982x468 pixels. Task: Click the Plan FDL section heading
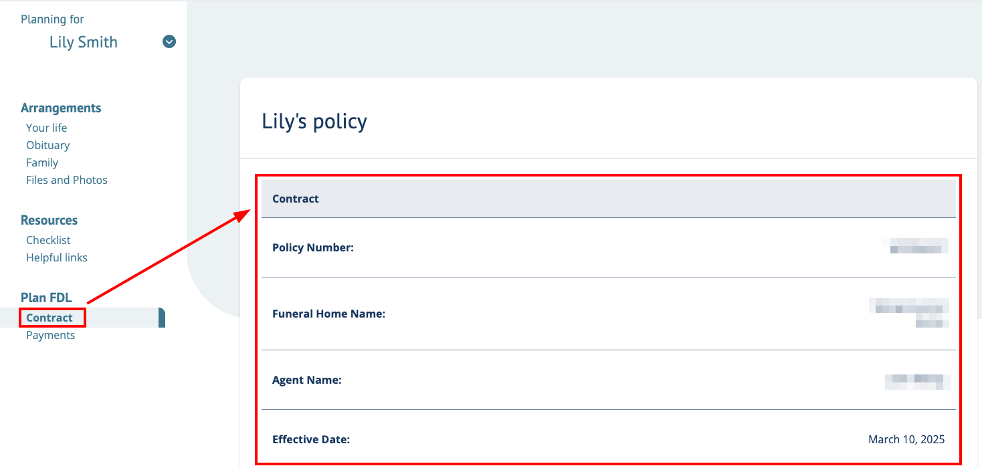point(46,298)
